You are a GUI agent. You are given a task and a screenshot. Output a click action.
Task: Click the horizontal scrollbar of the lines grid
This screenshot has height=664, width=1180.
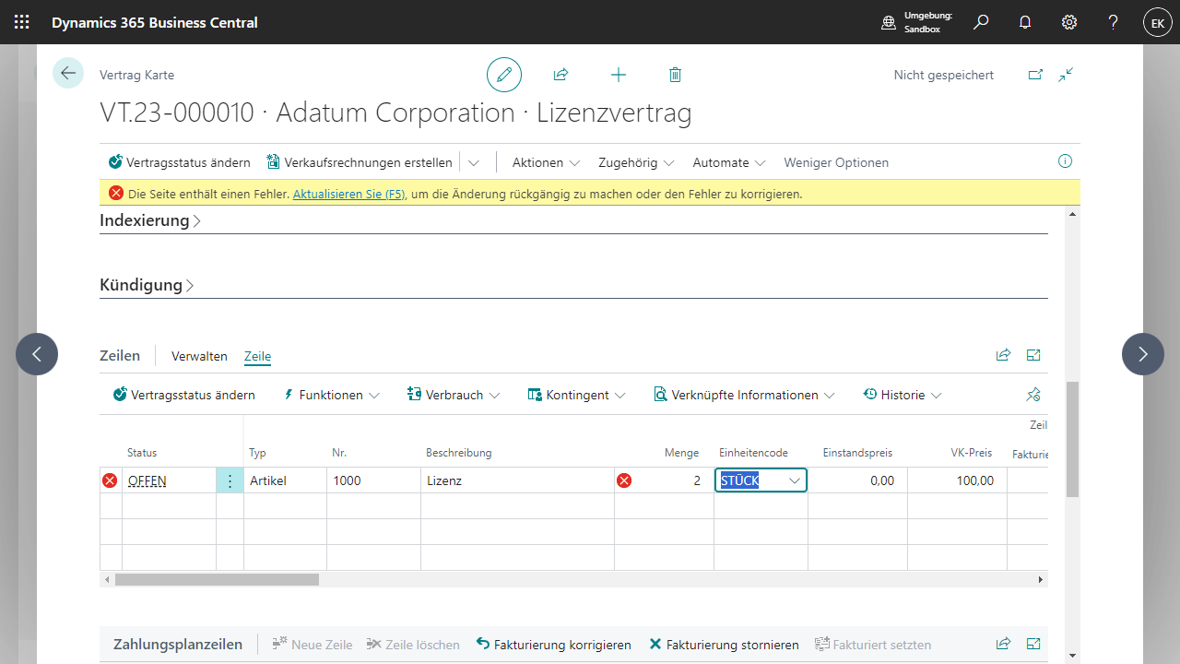pos(217,580)
